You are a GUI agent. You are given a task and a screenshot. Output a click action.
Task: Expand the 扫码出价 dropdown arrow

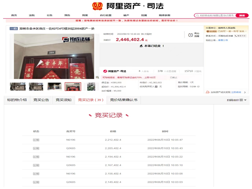tap(245, 100)
